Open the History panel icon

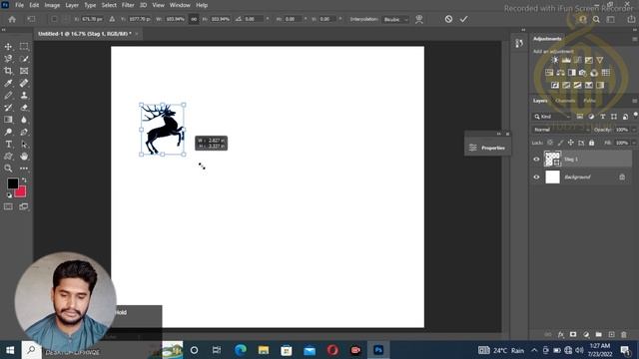point(519,44)
